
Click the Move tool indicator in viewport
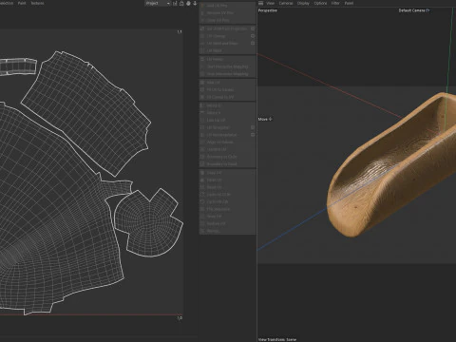click(265, 119)
